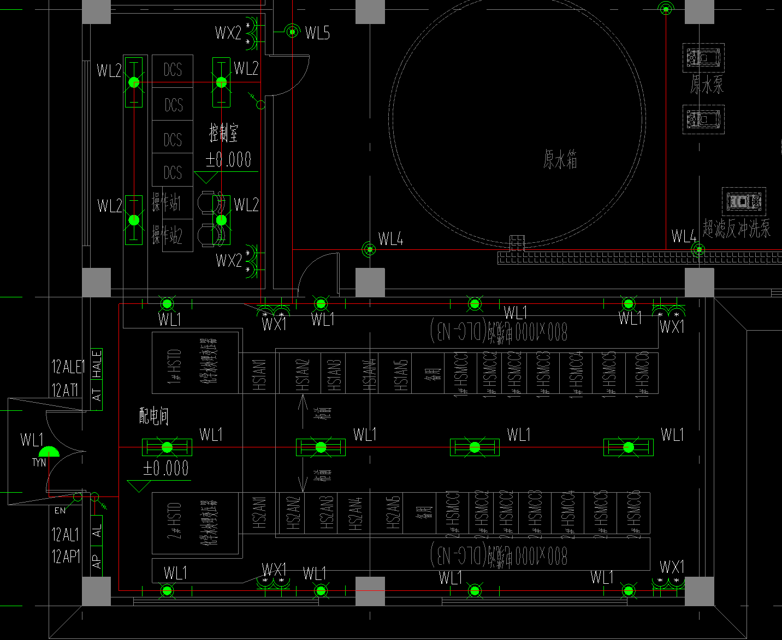Click the HALE panel box
782x640 pixels.
point(97,364)
